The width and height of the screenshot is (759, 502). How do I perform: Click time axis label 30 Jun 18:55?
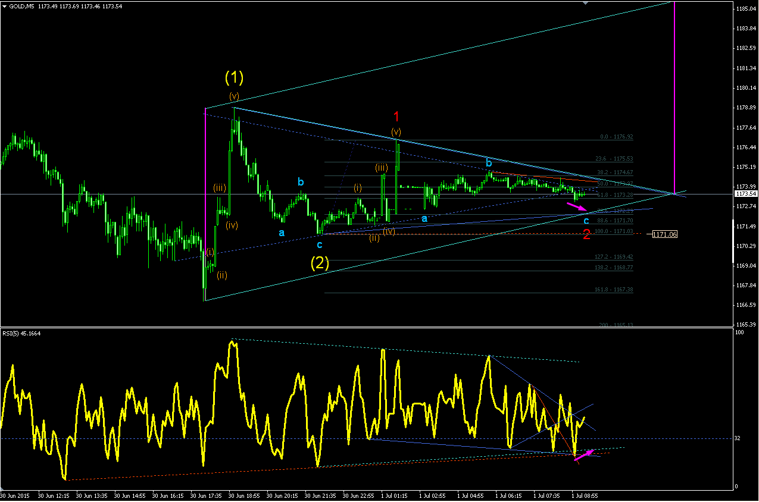coord(245,495)
